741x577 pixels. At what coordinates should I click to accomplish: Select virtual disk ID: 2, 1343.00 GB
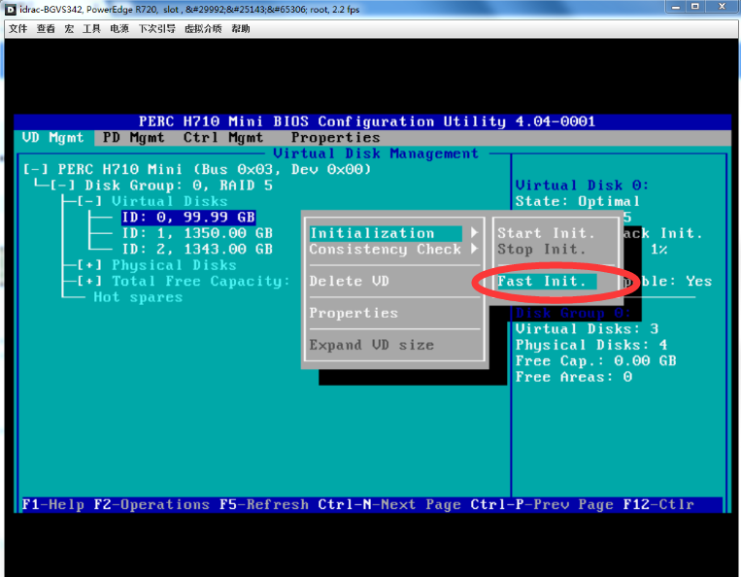pyautogui.click(x=197, y=249)
